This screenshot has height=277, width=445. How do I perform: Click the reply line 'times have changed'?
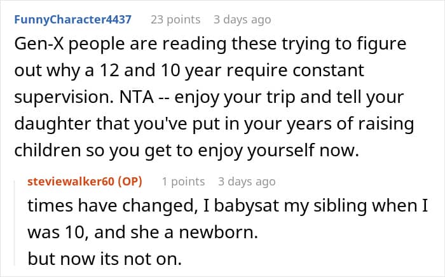click(228, 206)
